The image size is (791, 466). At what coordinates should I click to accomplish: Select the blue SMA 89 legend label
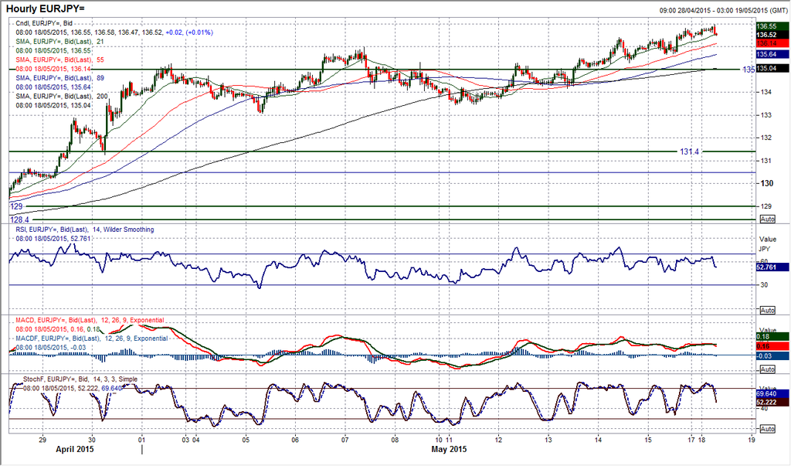tap(59, 78)
